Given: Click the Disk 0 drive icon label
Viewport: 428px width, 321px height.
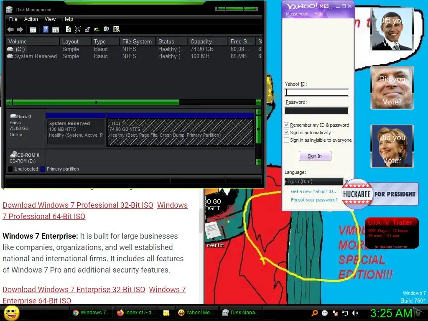Looking at the screenshot, I should click(x=20, y=117).
